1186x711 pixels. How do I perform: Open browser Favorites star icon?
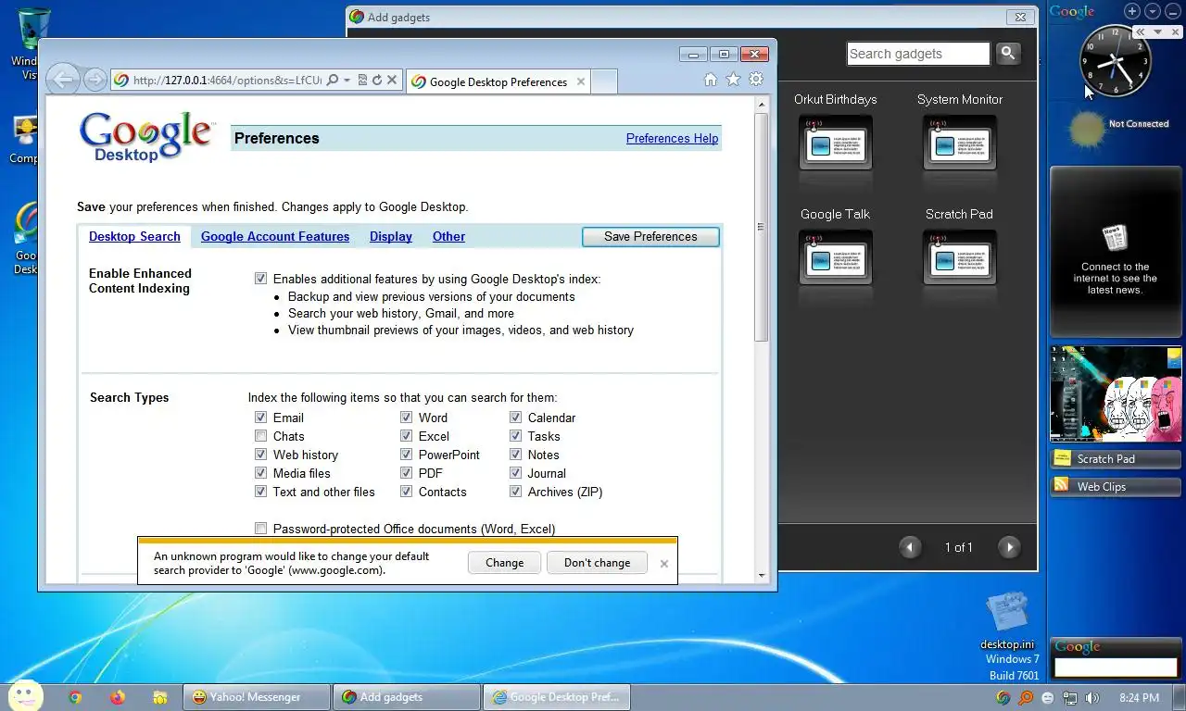click(733, 80)
